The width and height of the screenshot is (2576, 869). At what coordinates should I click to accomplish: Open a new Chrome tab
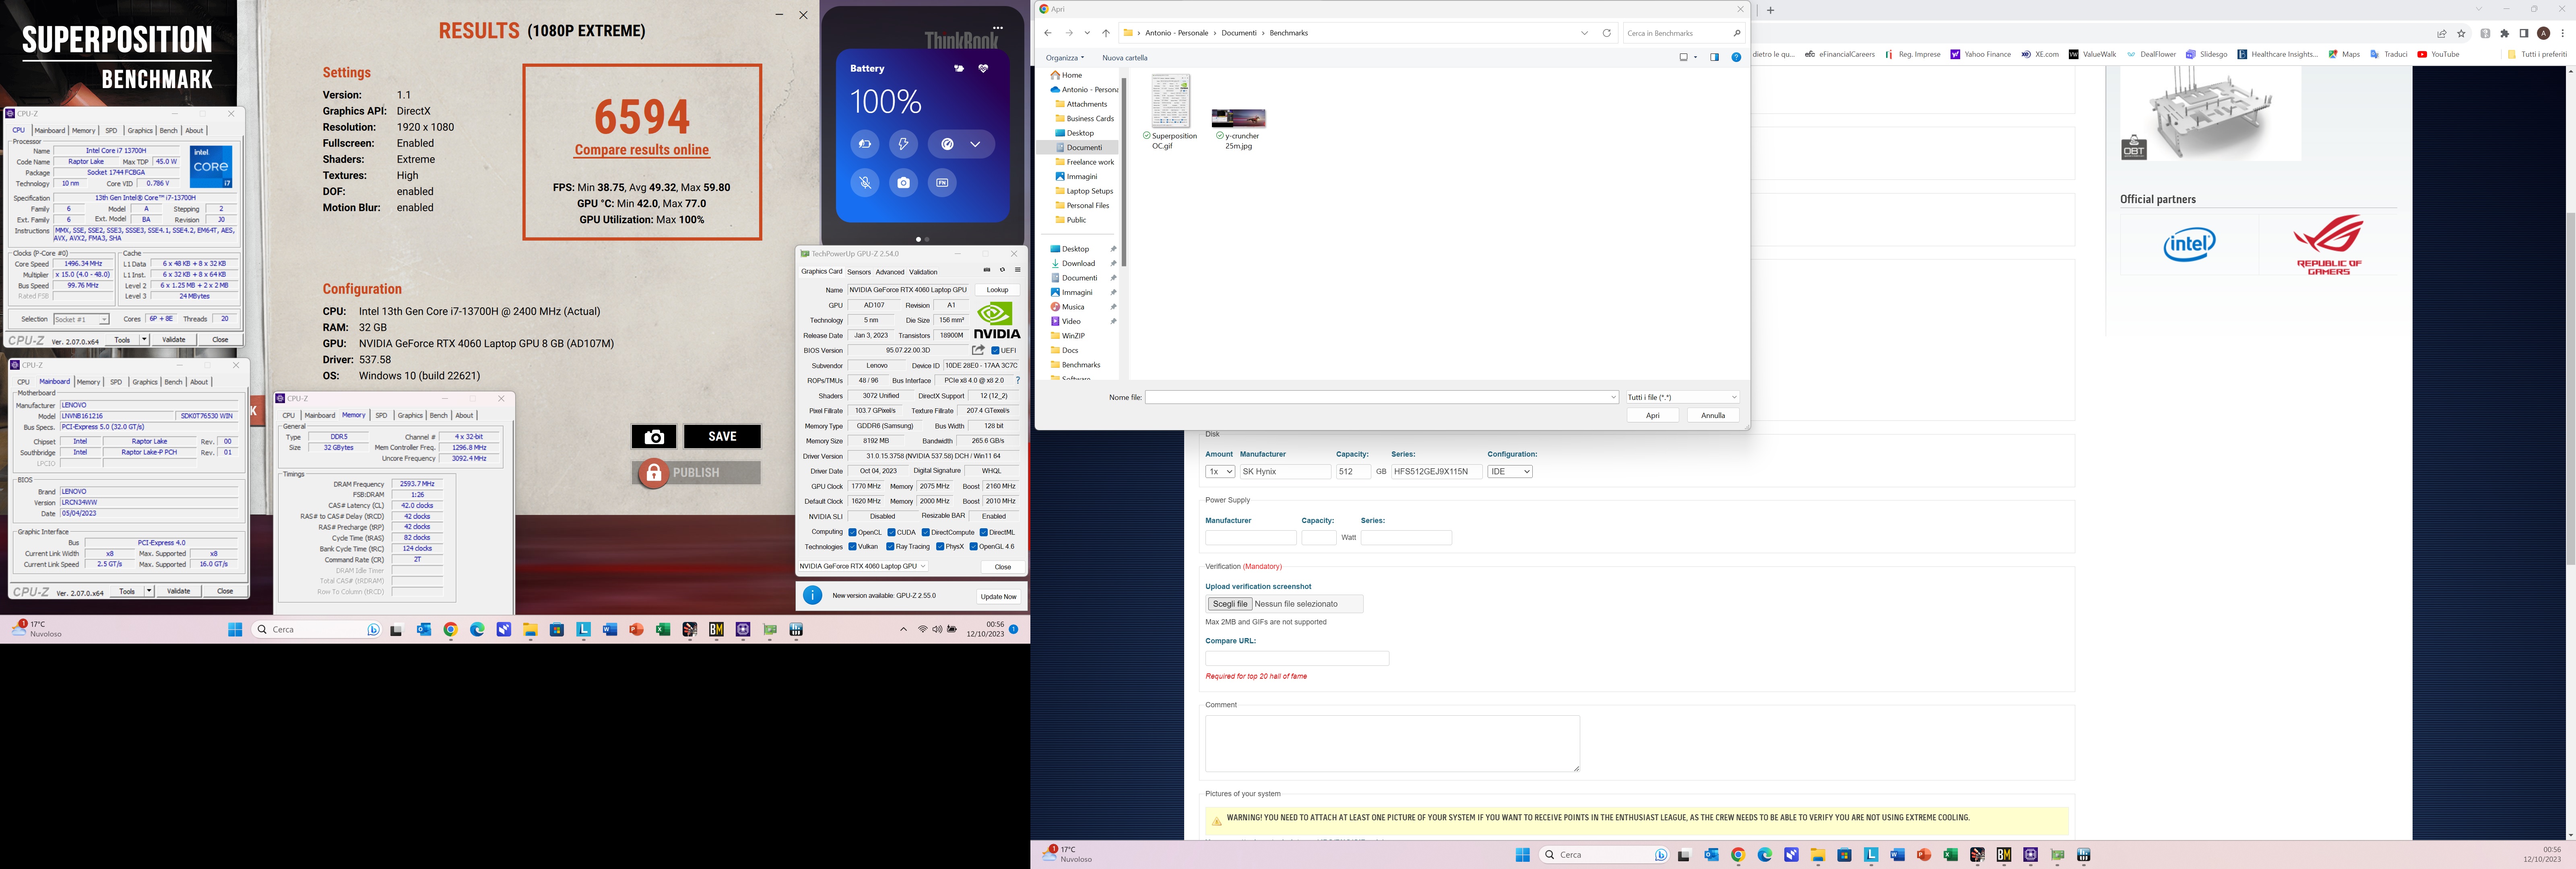(x=1770, y=10)
